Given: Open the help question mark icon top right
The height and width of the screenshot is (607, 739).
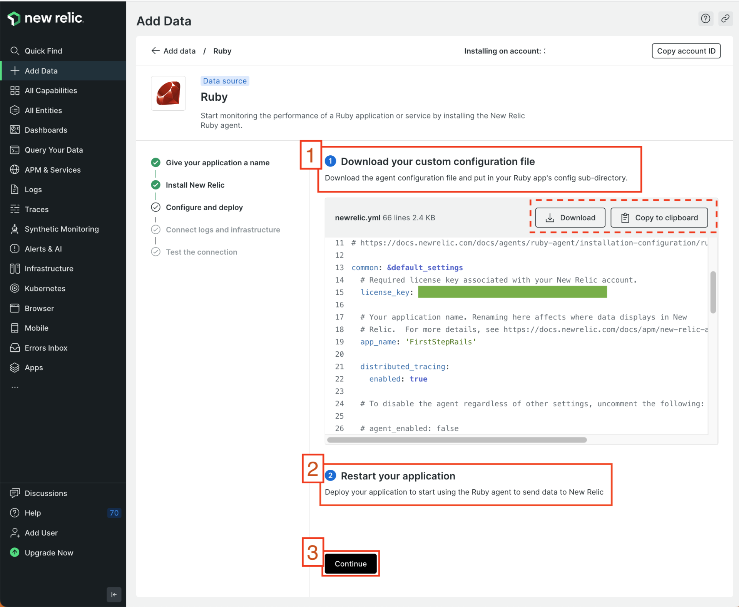Looking at the screenshot, I should (705, 18).
